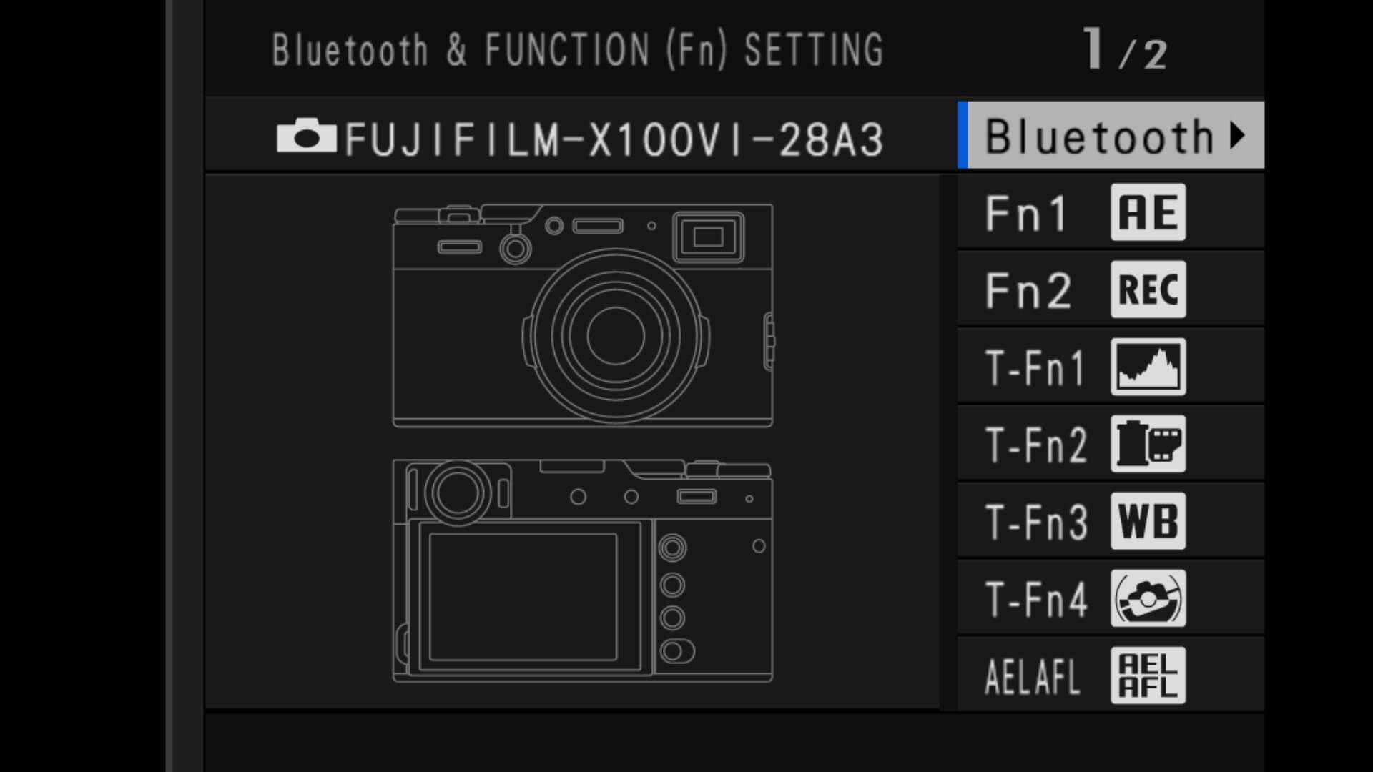
Task: Choose the Fn2 menu label
Action: click(x=1028, y=290)
